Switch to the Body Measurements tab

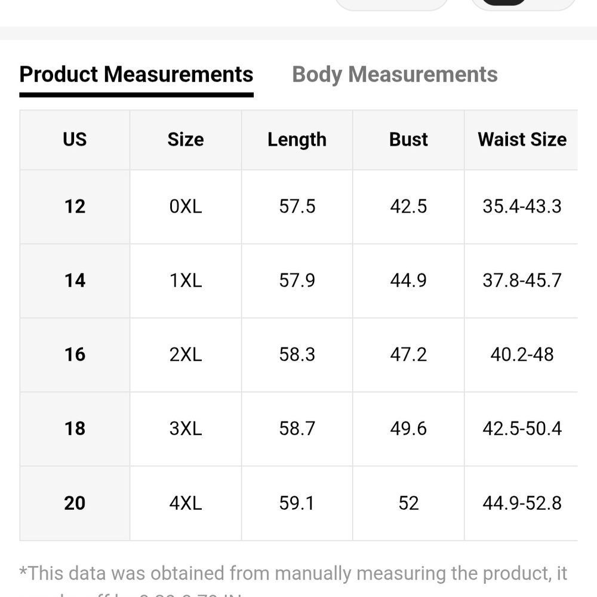[x=395, y=74]
